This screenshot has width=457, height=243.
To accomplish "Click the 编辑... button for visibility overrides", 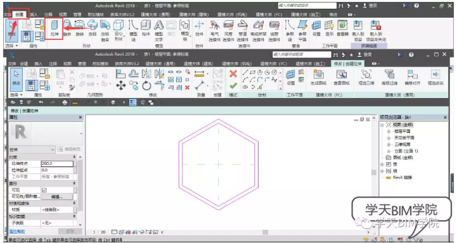I will tap(57, 197).
